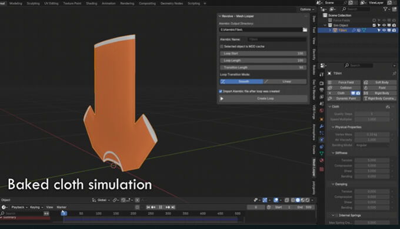
Task: Open the Mesh Looper sidebar tab
Action: [x=314, y=167]
